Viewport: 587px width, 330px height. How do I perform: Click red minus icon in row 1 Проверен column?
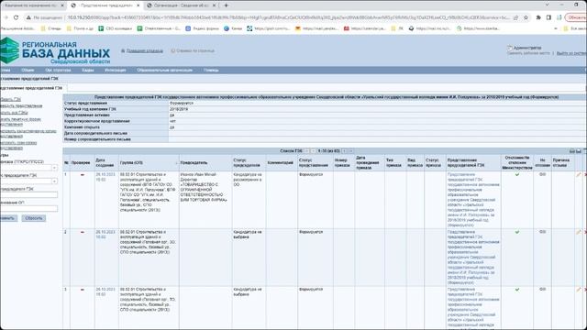pos(83,175)
